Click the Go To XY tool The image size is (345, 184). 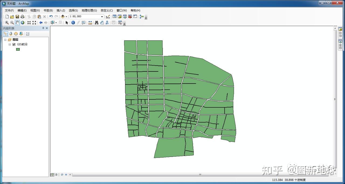pyautogui.click(x=107, y=23)
